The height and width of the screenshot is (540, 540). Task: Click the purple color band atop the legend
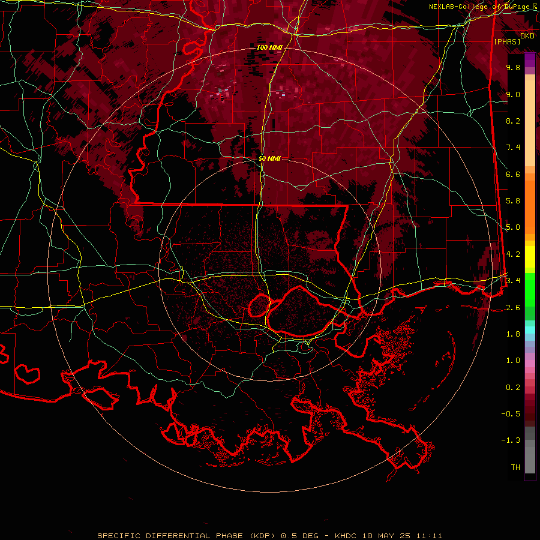point(530,60)
